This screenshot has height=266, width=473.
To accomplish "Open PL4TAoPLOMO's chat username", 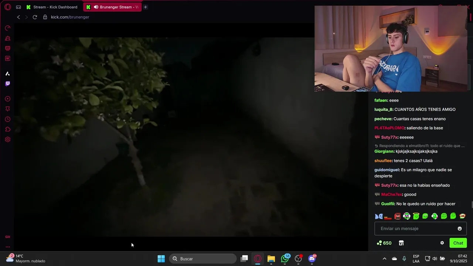I will pyautogui.click(x=389, y=128).
